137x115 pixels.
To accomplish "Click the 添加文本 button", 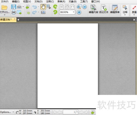I will [104, 9].
